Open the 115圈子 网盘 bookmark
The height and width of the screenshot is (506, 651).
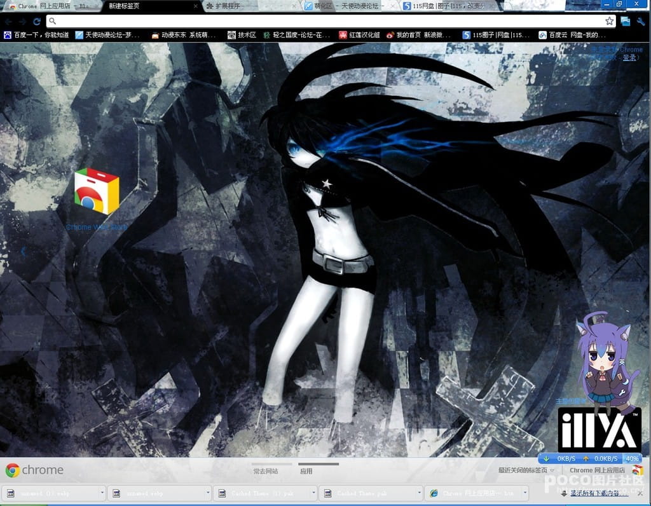(496, 36)
